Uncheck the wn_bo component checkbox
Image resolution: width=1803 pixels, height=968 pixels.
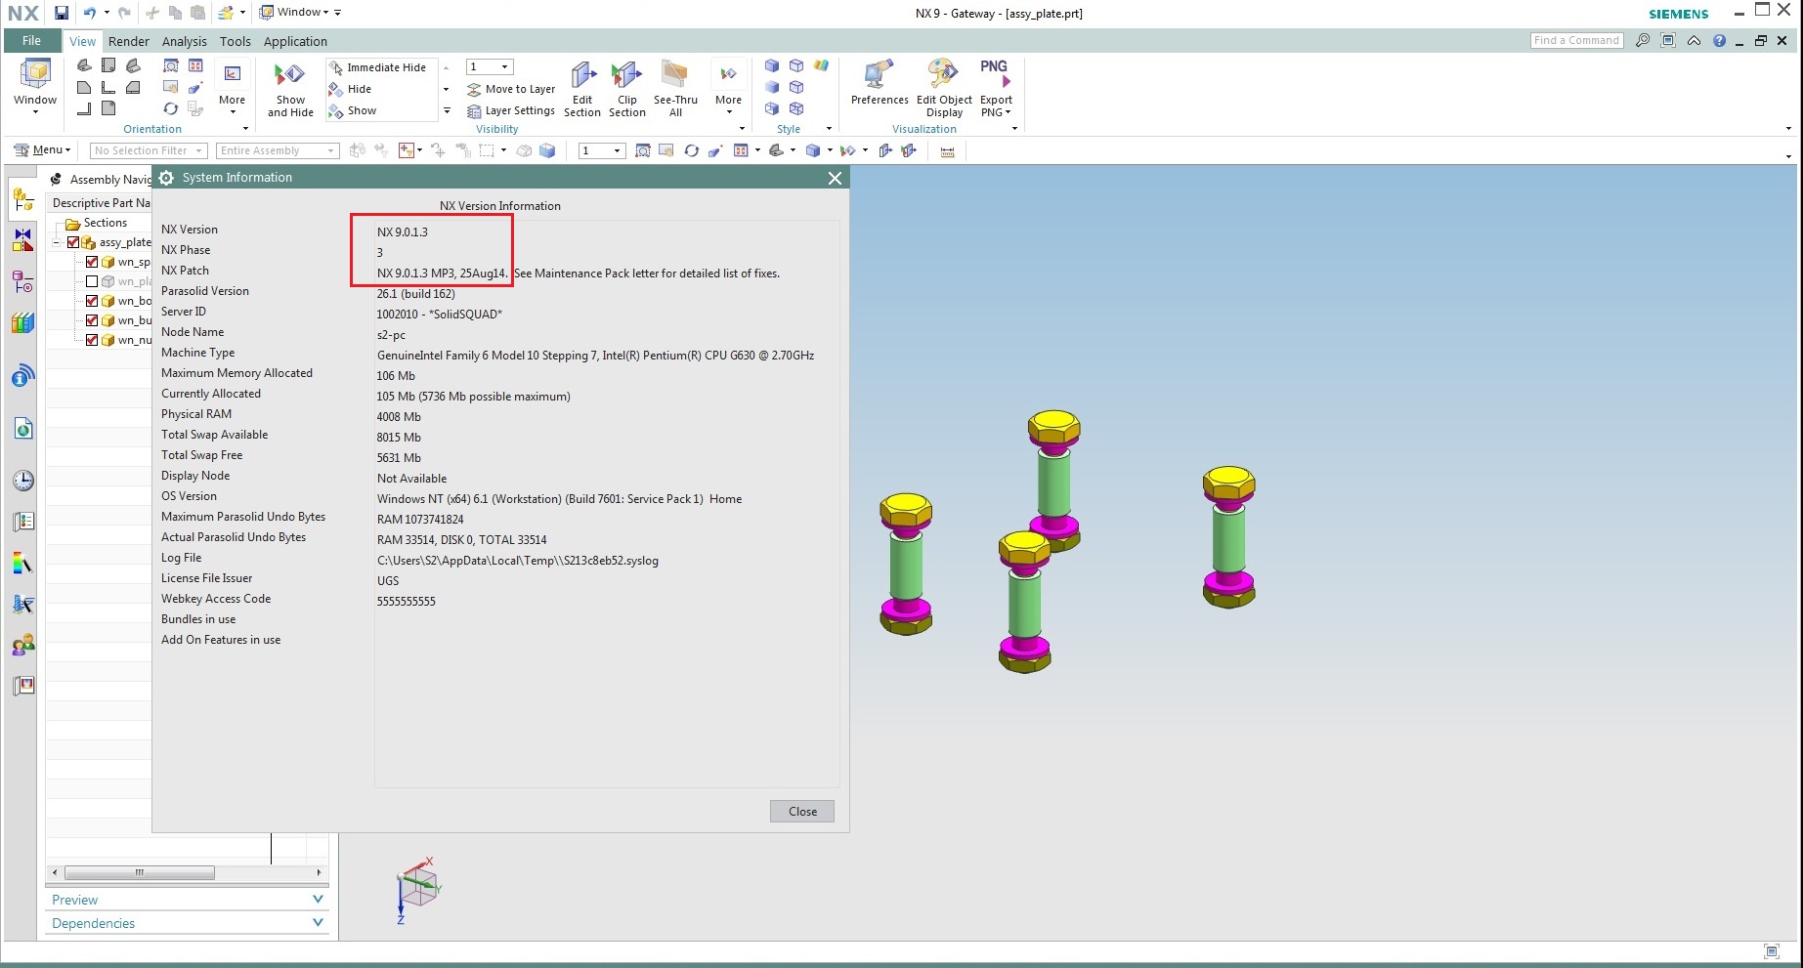tap(92, 301)
